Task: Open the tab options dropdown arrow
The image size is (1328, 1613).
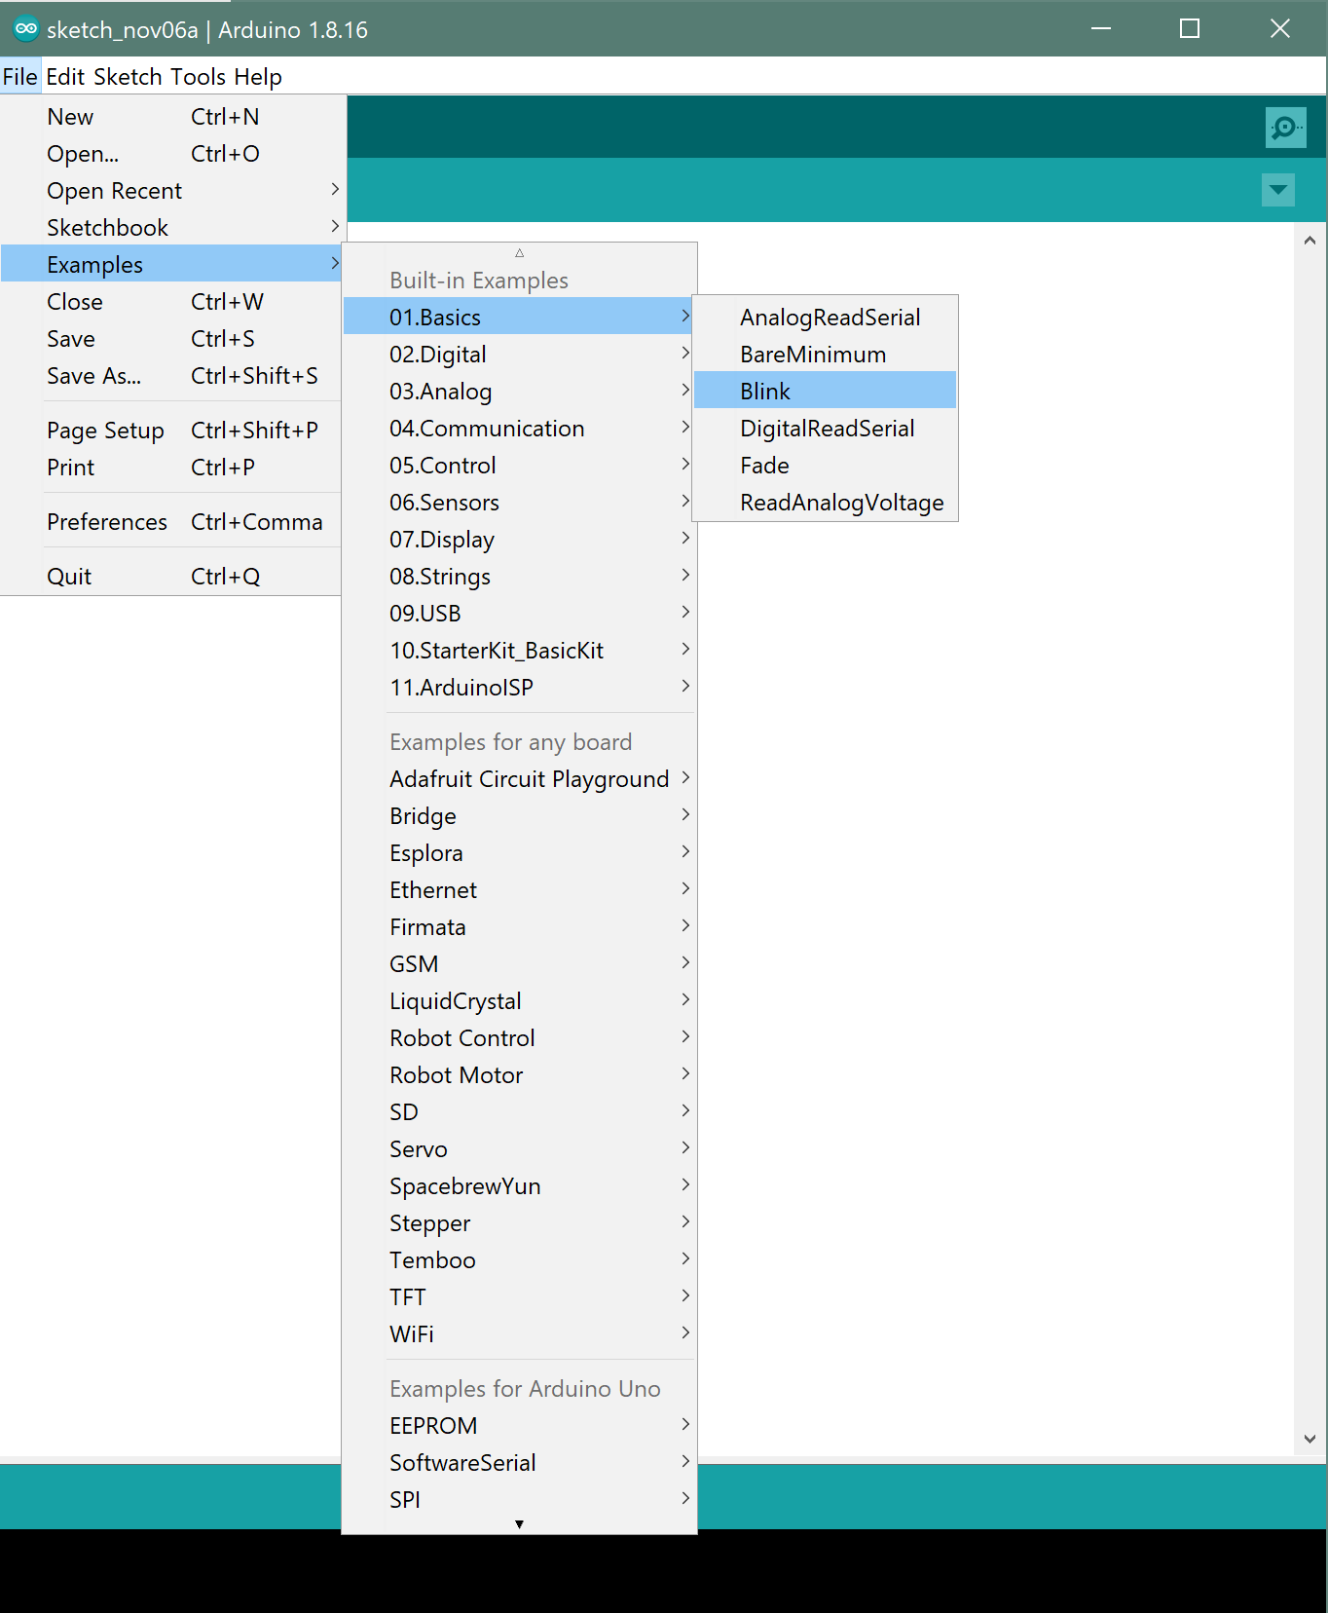Action: pyautogui.click(x=1277, y=190)
